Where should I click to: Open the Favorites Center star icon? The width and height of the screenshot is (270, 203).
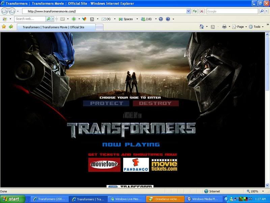[4, 27]
